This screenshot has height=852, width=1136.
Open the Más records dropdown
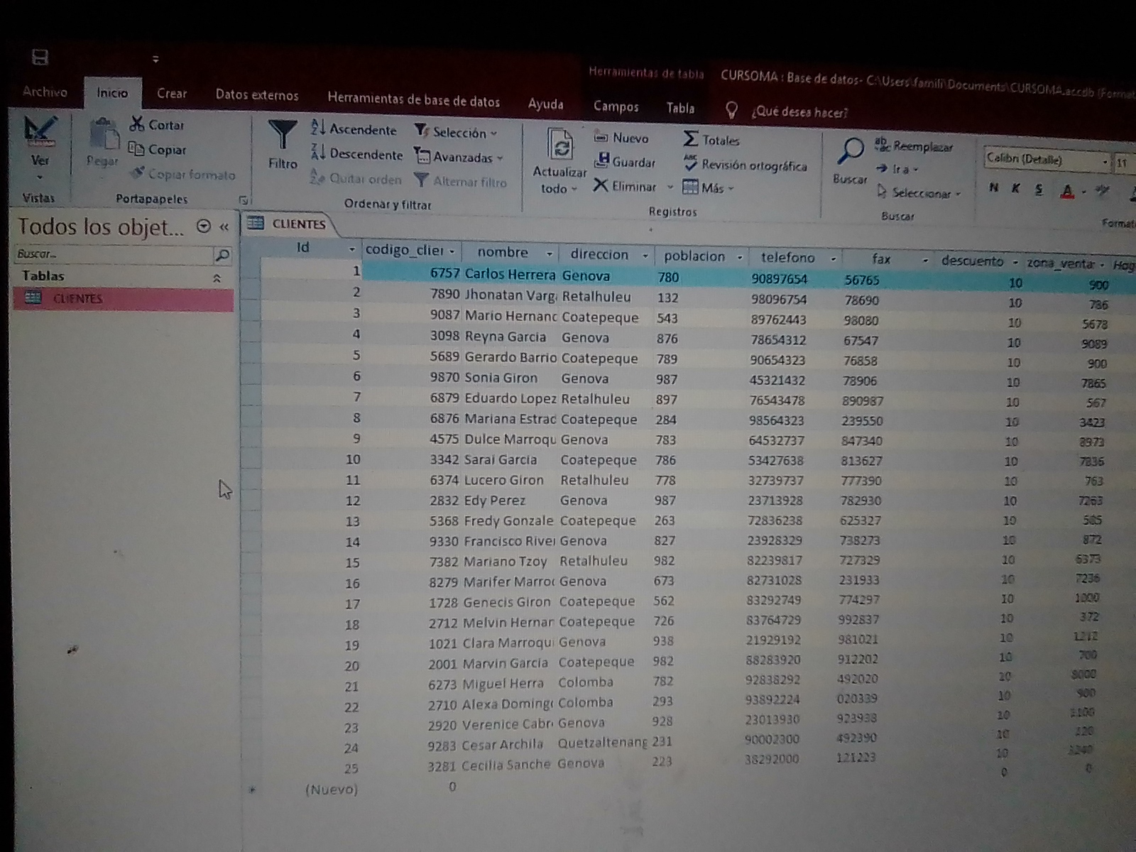point(708,187)
